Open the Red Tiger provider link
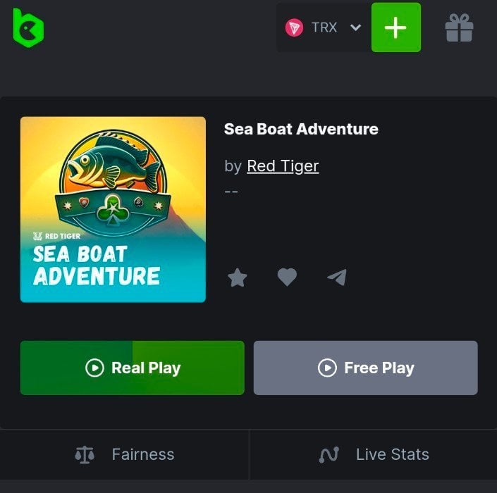This screenshot has height=493, width=497. pyautogui.click(x=283, y=166)
